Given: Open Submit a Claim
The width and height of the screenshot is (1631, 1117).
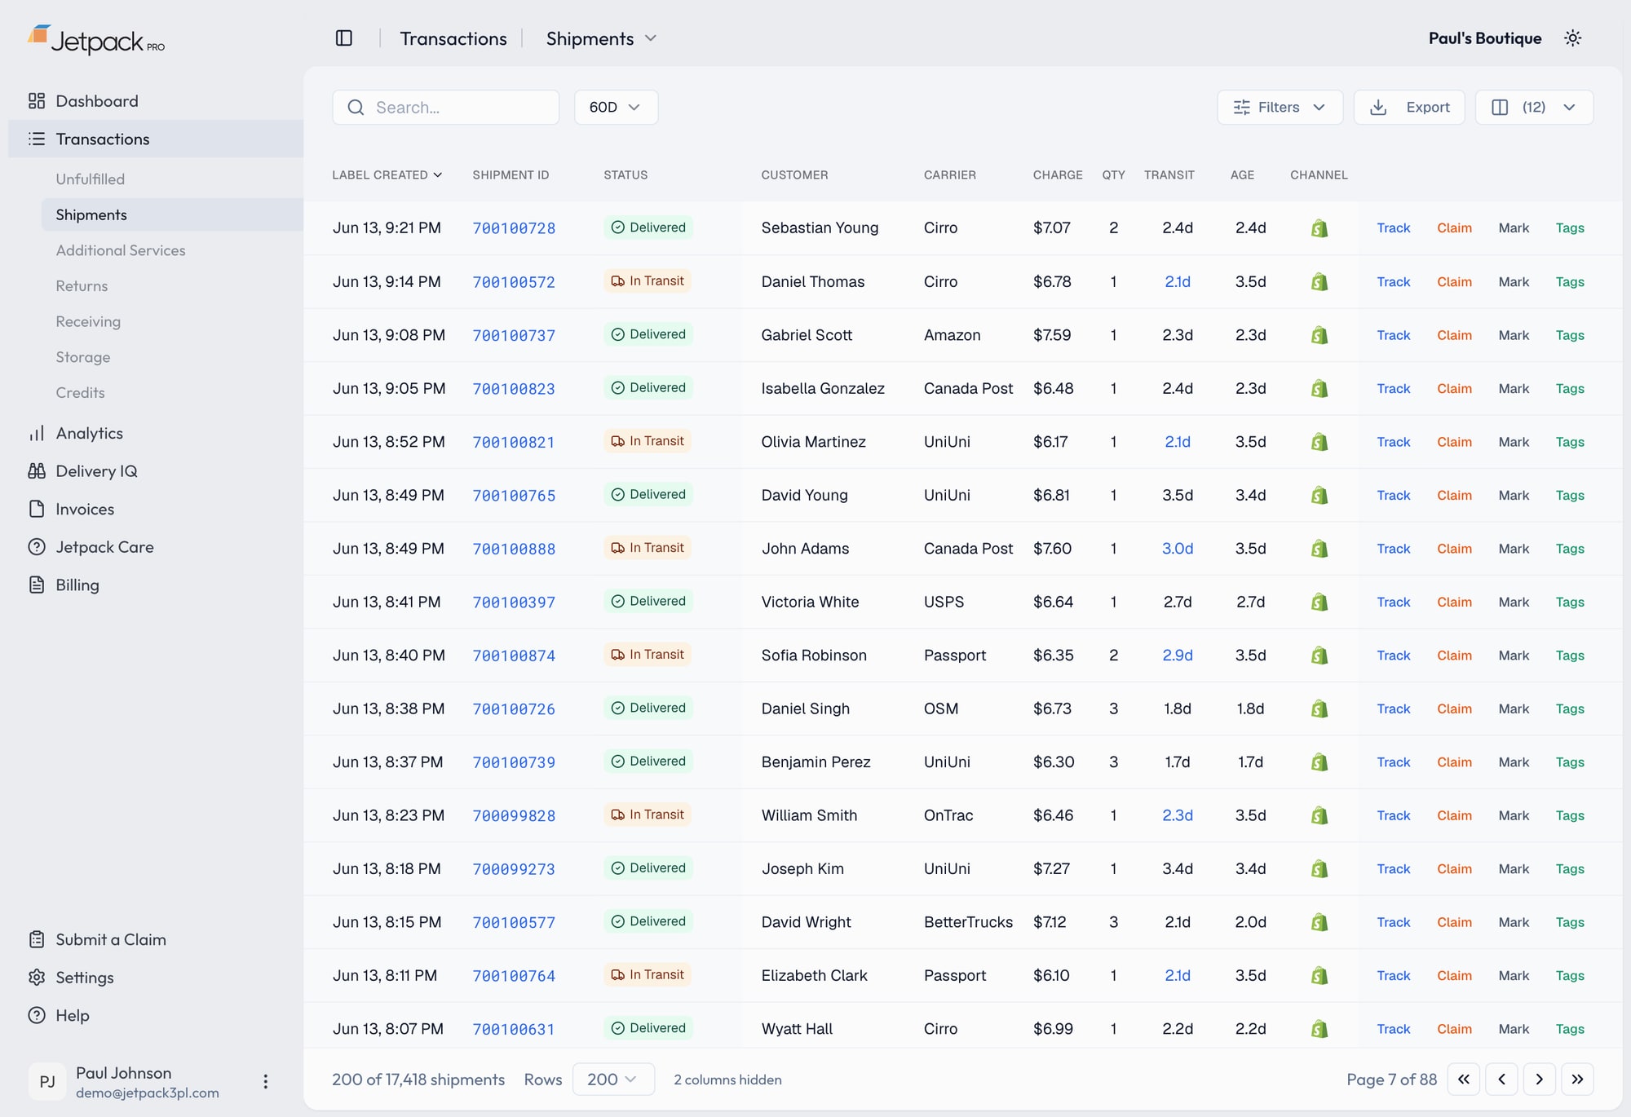Looking at the screenshot, I should pos(110,939).
